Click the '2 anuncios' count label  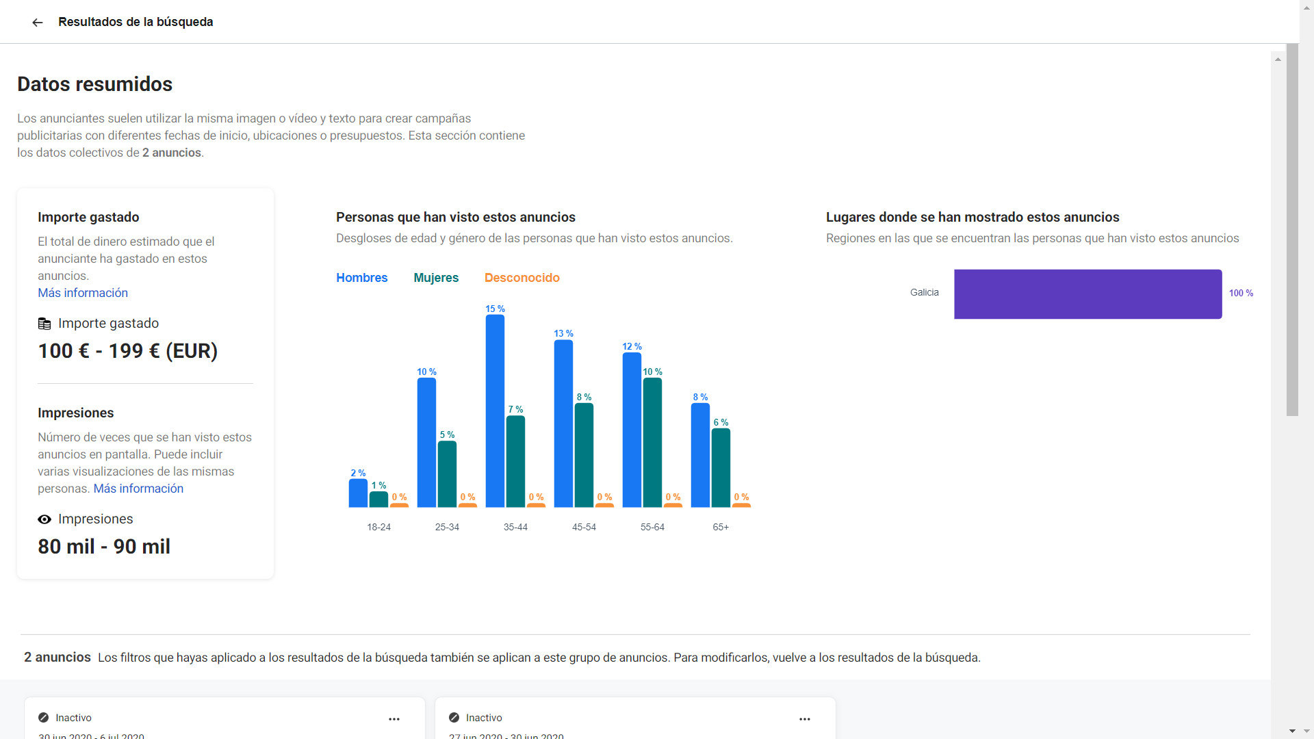coord(57,658)
